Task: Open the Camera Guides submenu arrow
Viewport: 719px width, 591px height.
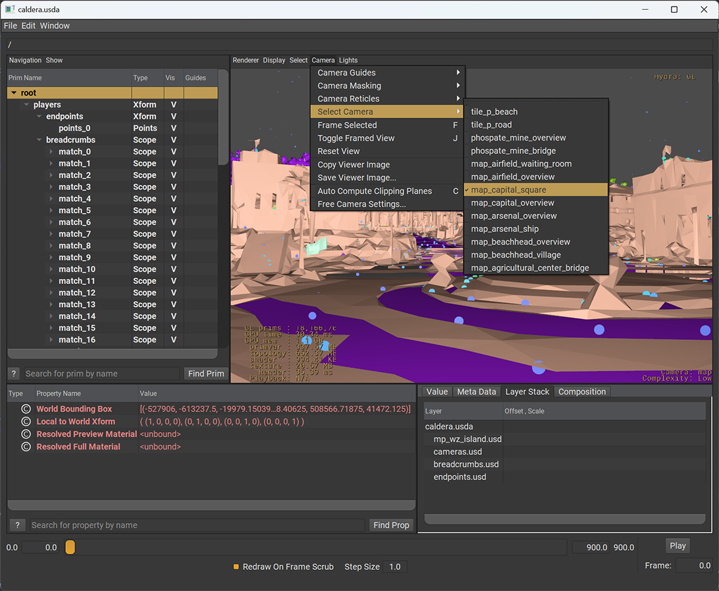Action: (458, 72)
